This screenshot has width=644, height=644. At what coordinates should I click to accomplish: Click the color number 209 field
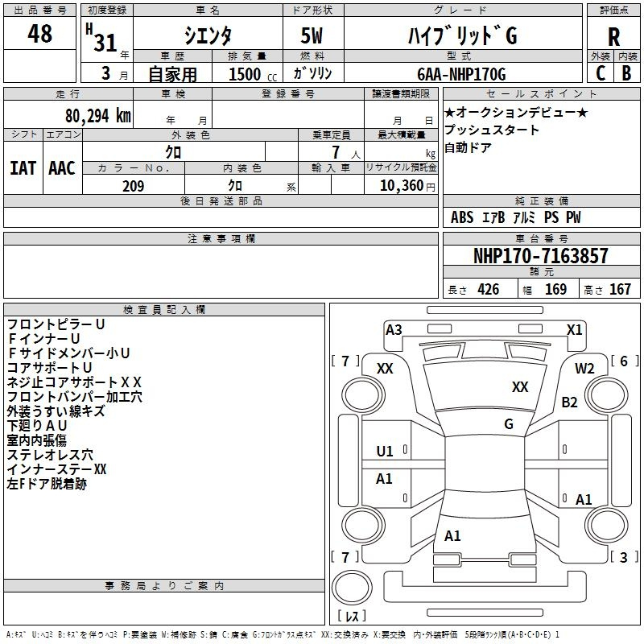[133, 186]
